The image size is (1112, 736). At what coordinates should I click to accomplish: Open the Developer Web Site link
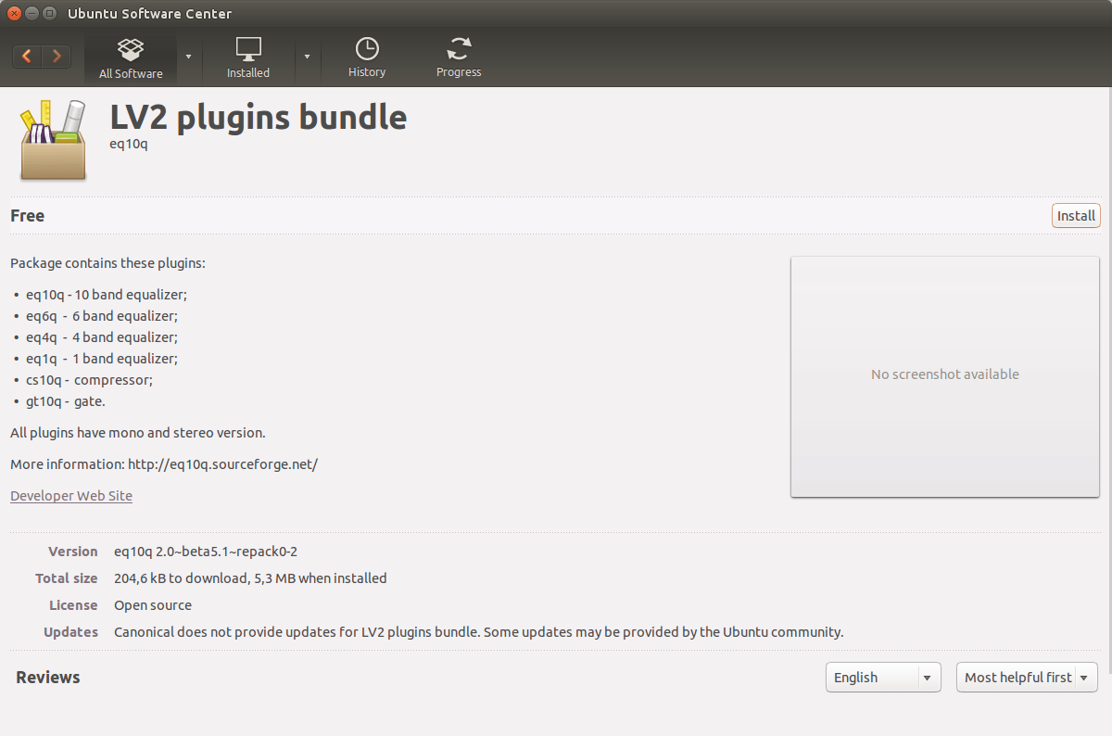tap(70, 495)
